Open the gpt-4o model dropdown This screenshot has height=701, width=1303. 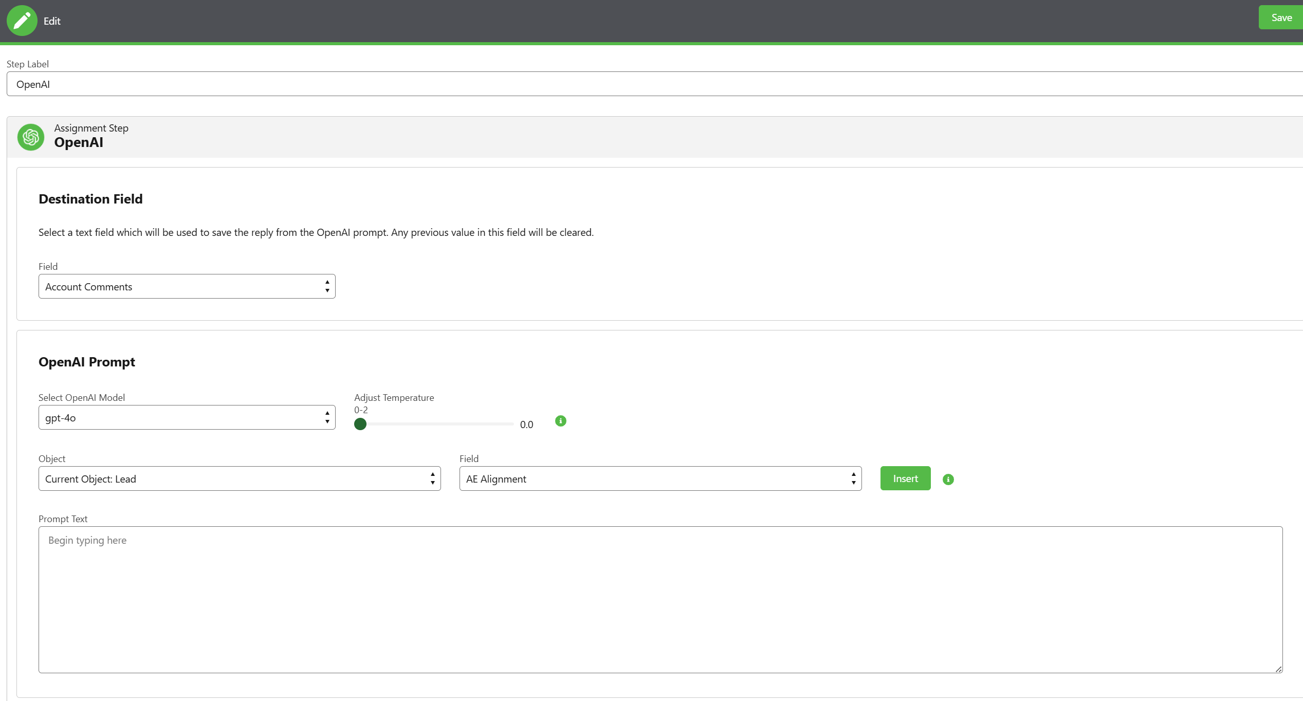tap(187, 417)
